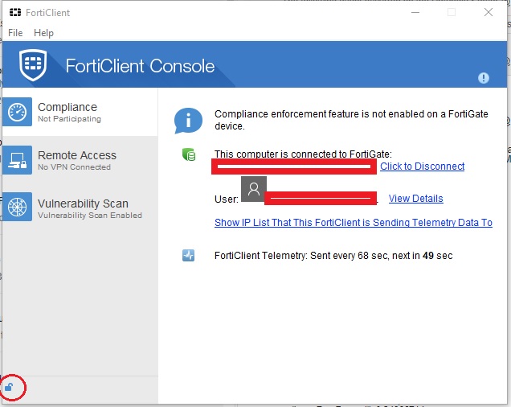Click the Remote Access laptop icon
Viewport: 511px width, 407px height.
[x=18, y=161]
